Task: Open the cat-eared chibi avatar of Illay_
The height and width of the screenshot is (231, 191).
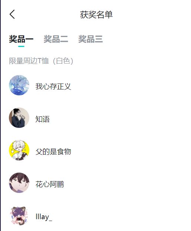Action: [x=19, y=215]
